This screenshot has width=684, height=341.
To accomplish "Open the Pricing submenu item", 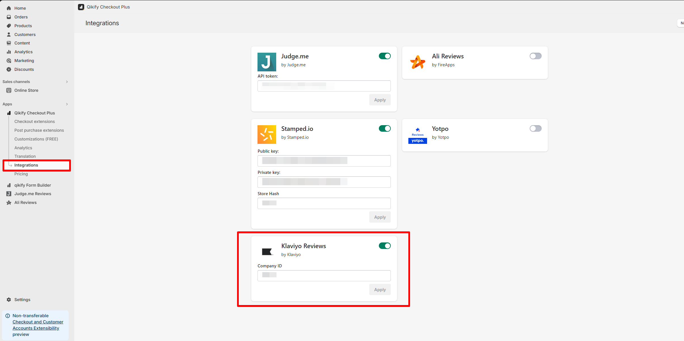I will click(x=21, y=174).
